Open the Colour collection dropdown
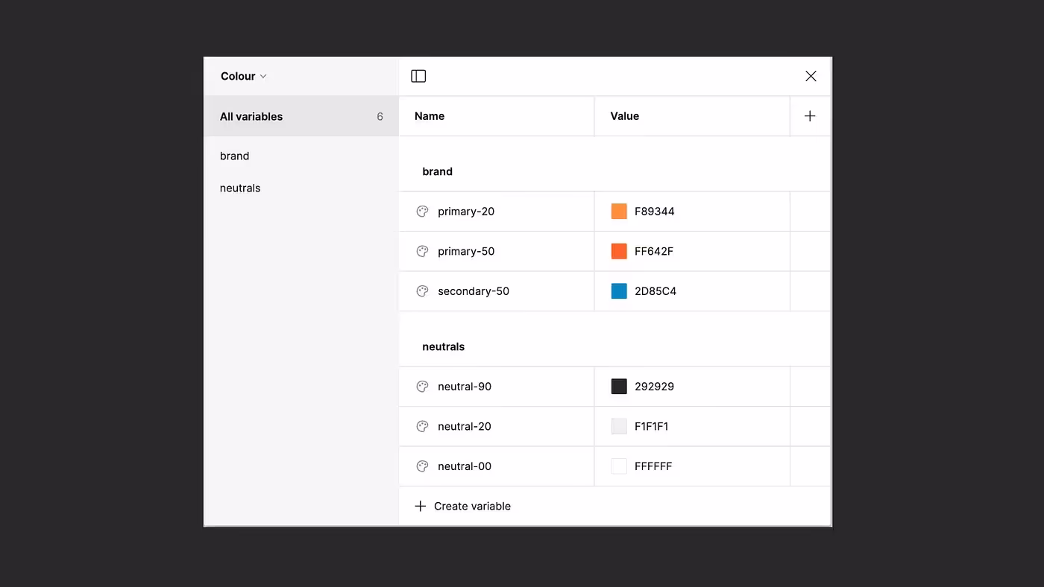Image resolution: width=1044 pixels, height=587 pixels. pos(243,76)
